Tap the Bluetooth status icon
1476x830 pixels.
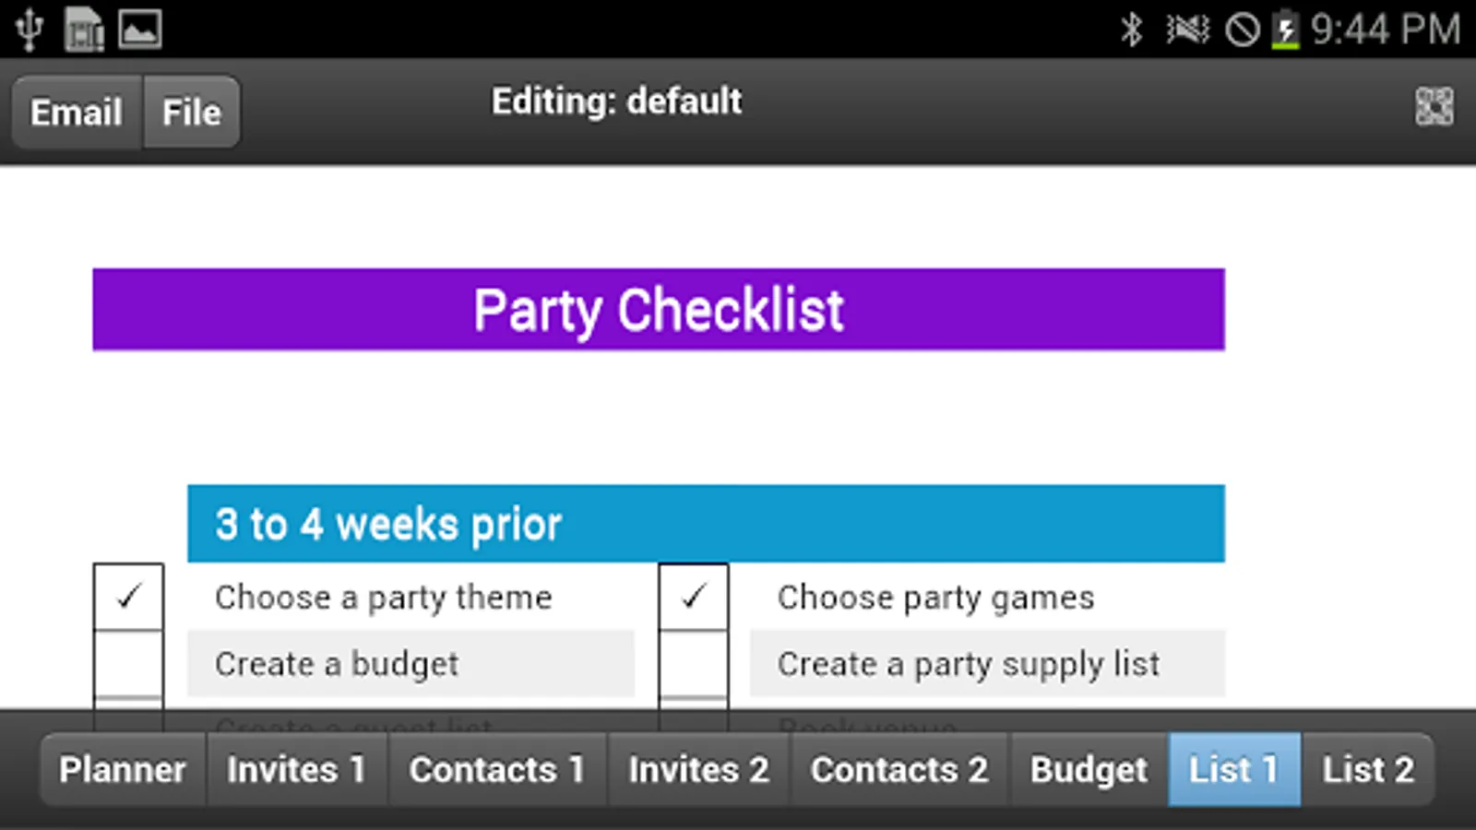[x=1131, y=30]
